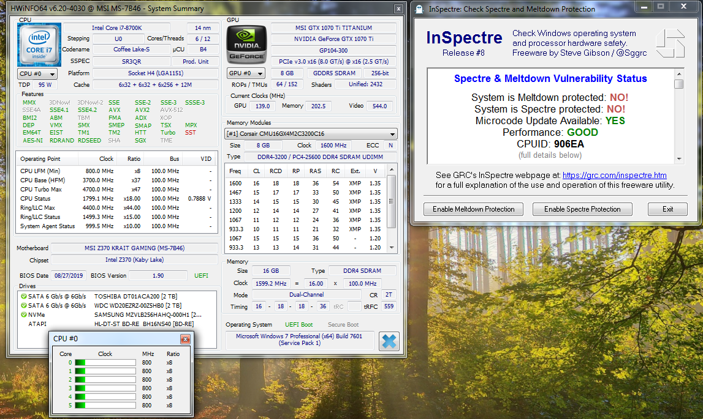Screen dimensions: 703x419
Task: Click the CPU Turbo Max row
Action: click(116, 190)
